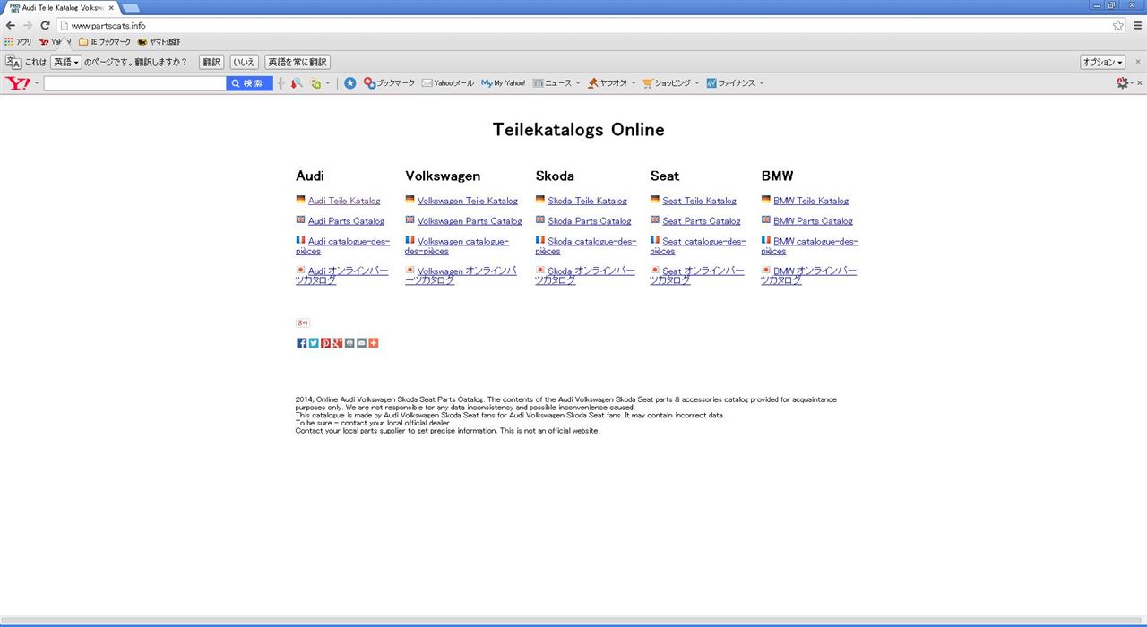This screenshot has width=1147, height=627.
Task: Click the いいえ button
Action: (x=245, y=62)
